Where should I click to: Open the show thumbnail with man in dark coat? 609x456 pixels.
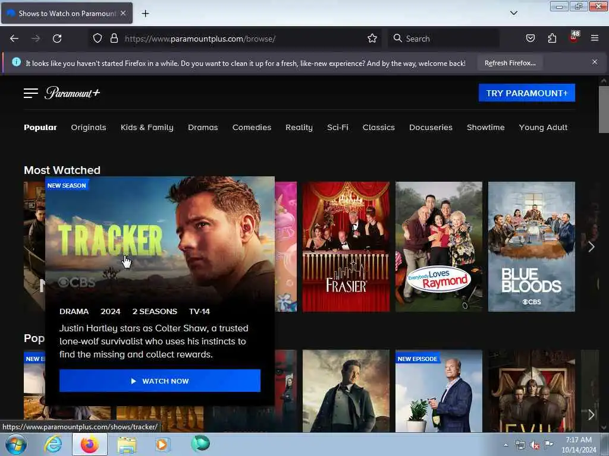point(346,391)
